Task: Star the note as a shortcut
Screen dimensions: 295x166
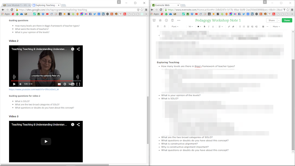Action: 160,20
